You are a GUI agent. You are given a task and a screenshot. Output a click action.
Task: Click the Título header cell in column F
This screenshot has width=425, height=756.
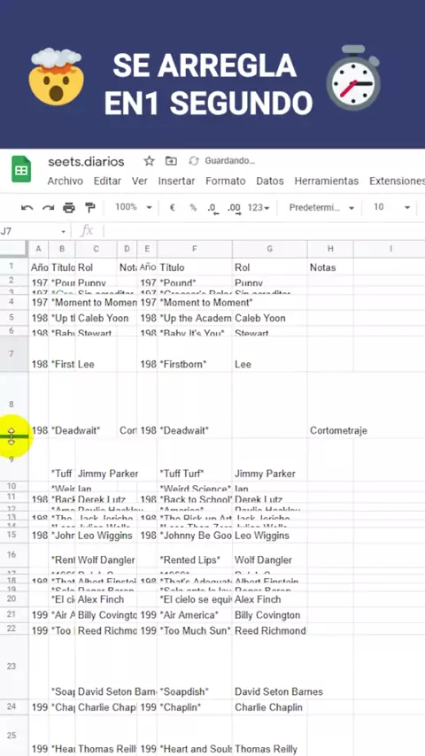(195, 266)
